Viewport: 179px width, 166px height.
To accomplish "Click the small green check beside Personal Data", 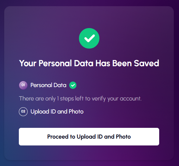I will [x=73, y=85].
